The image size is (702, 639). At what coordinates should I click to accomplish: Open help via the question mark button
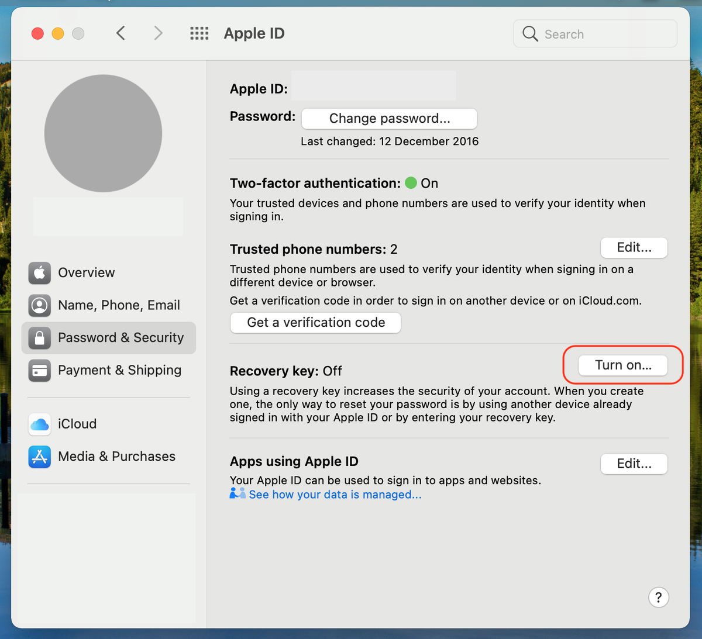pyautogui.click(x=659, y=597)
